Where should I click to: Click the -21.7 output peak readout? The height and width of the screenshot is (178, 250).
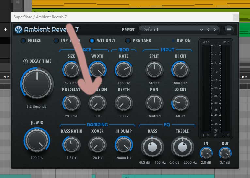click(x=226, y=42)
